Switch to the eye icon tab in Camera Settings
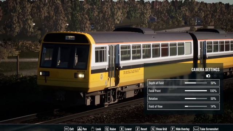Image resolution: width=233 pixels, height=131 pixels. tap(215, 76)
